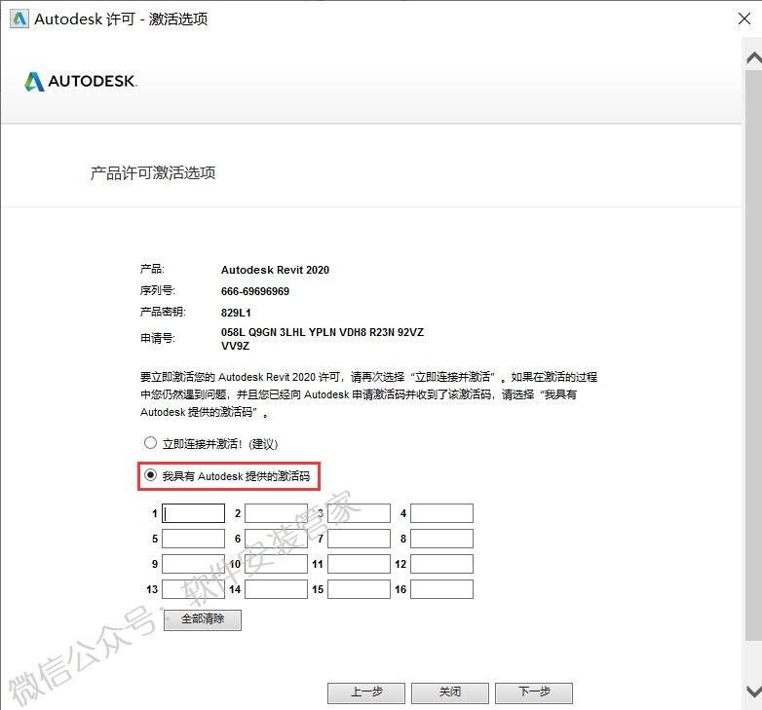Focus activation code field 5
Image resolution: width=762 pixels, height=710 pixels.
pyautogui.click(x=193, y=539)
